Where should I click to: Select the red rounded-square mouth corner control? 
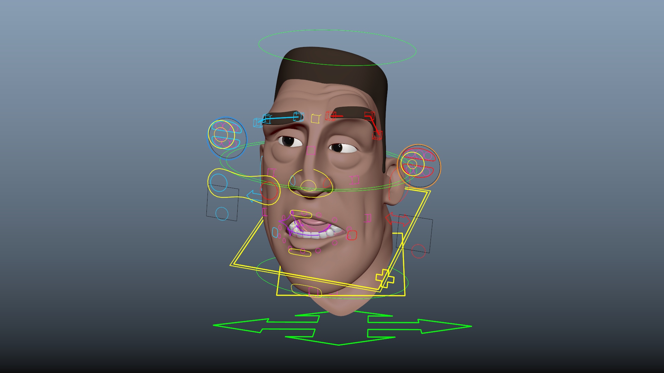(352, 235)
